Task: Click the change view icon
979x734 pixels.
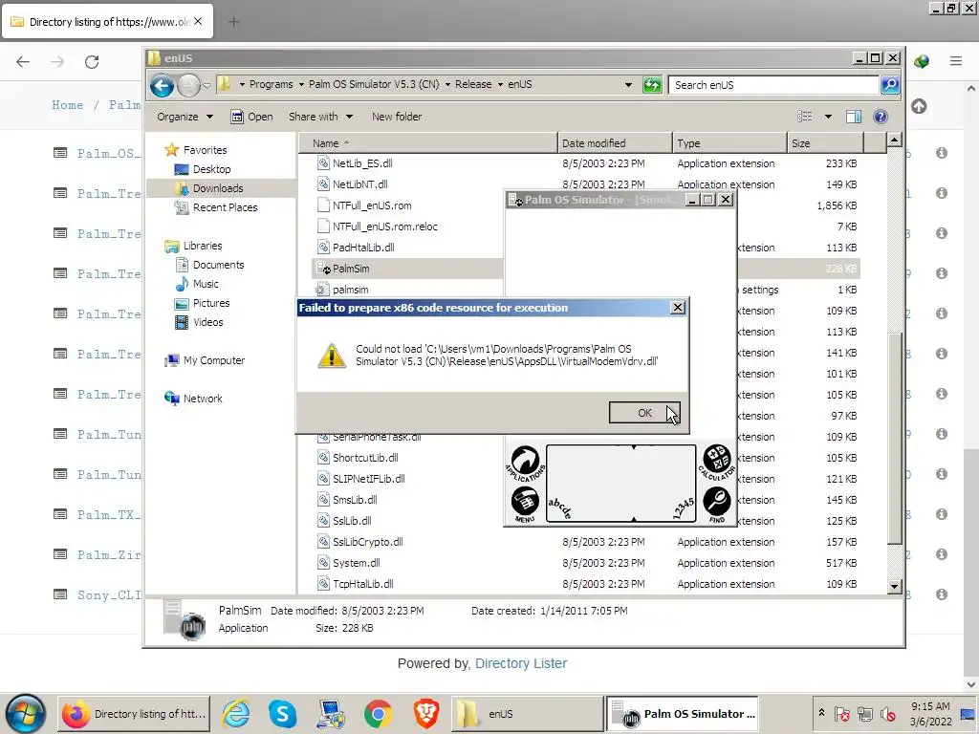Action: click(805, 117)
